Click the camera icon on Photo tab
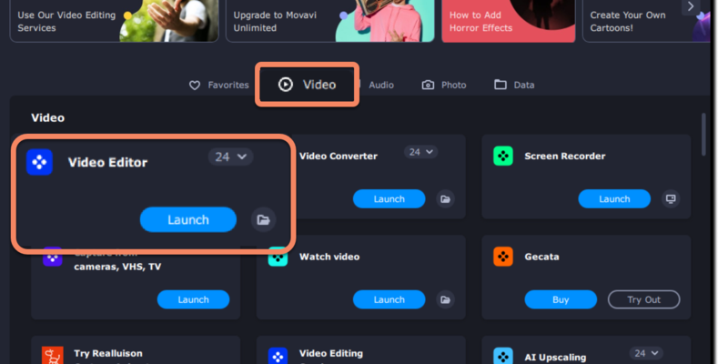 point(428,85)
